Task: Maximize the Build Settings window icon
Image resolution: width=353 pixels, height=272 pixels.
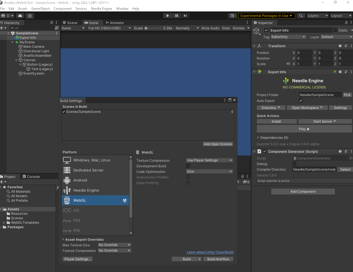Action: click(x=230, y=100)
